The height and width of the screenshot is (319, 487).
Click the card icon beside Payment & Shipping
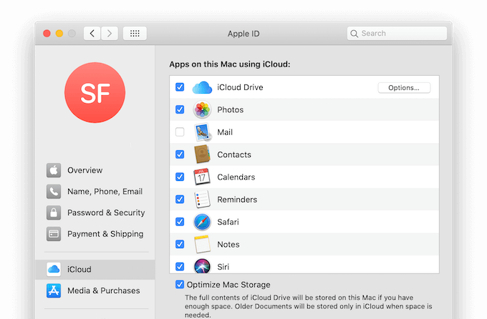tap(54, 234)
